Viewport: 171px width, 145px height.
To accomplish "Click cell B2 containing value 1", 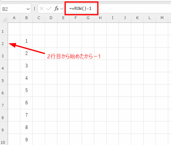I will pos(26,41).
